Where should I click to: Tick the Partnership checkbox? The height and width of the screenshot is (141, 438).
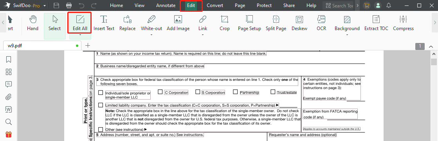tap(235, 92)
